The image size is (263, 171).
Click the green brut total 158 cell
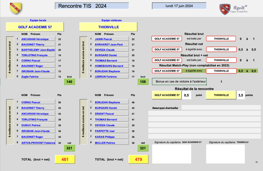point(143,82)
